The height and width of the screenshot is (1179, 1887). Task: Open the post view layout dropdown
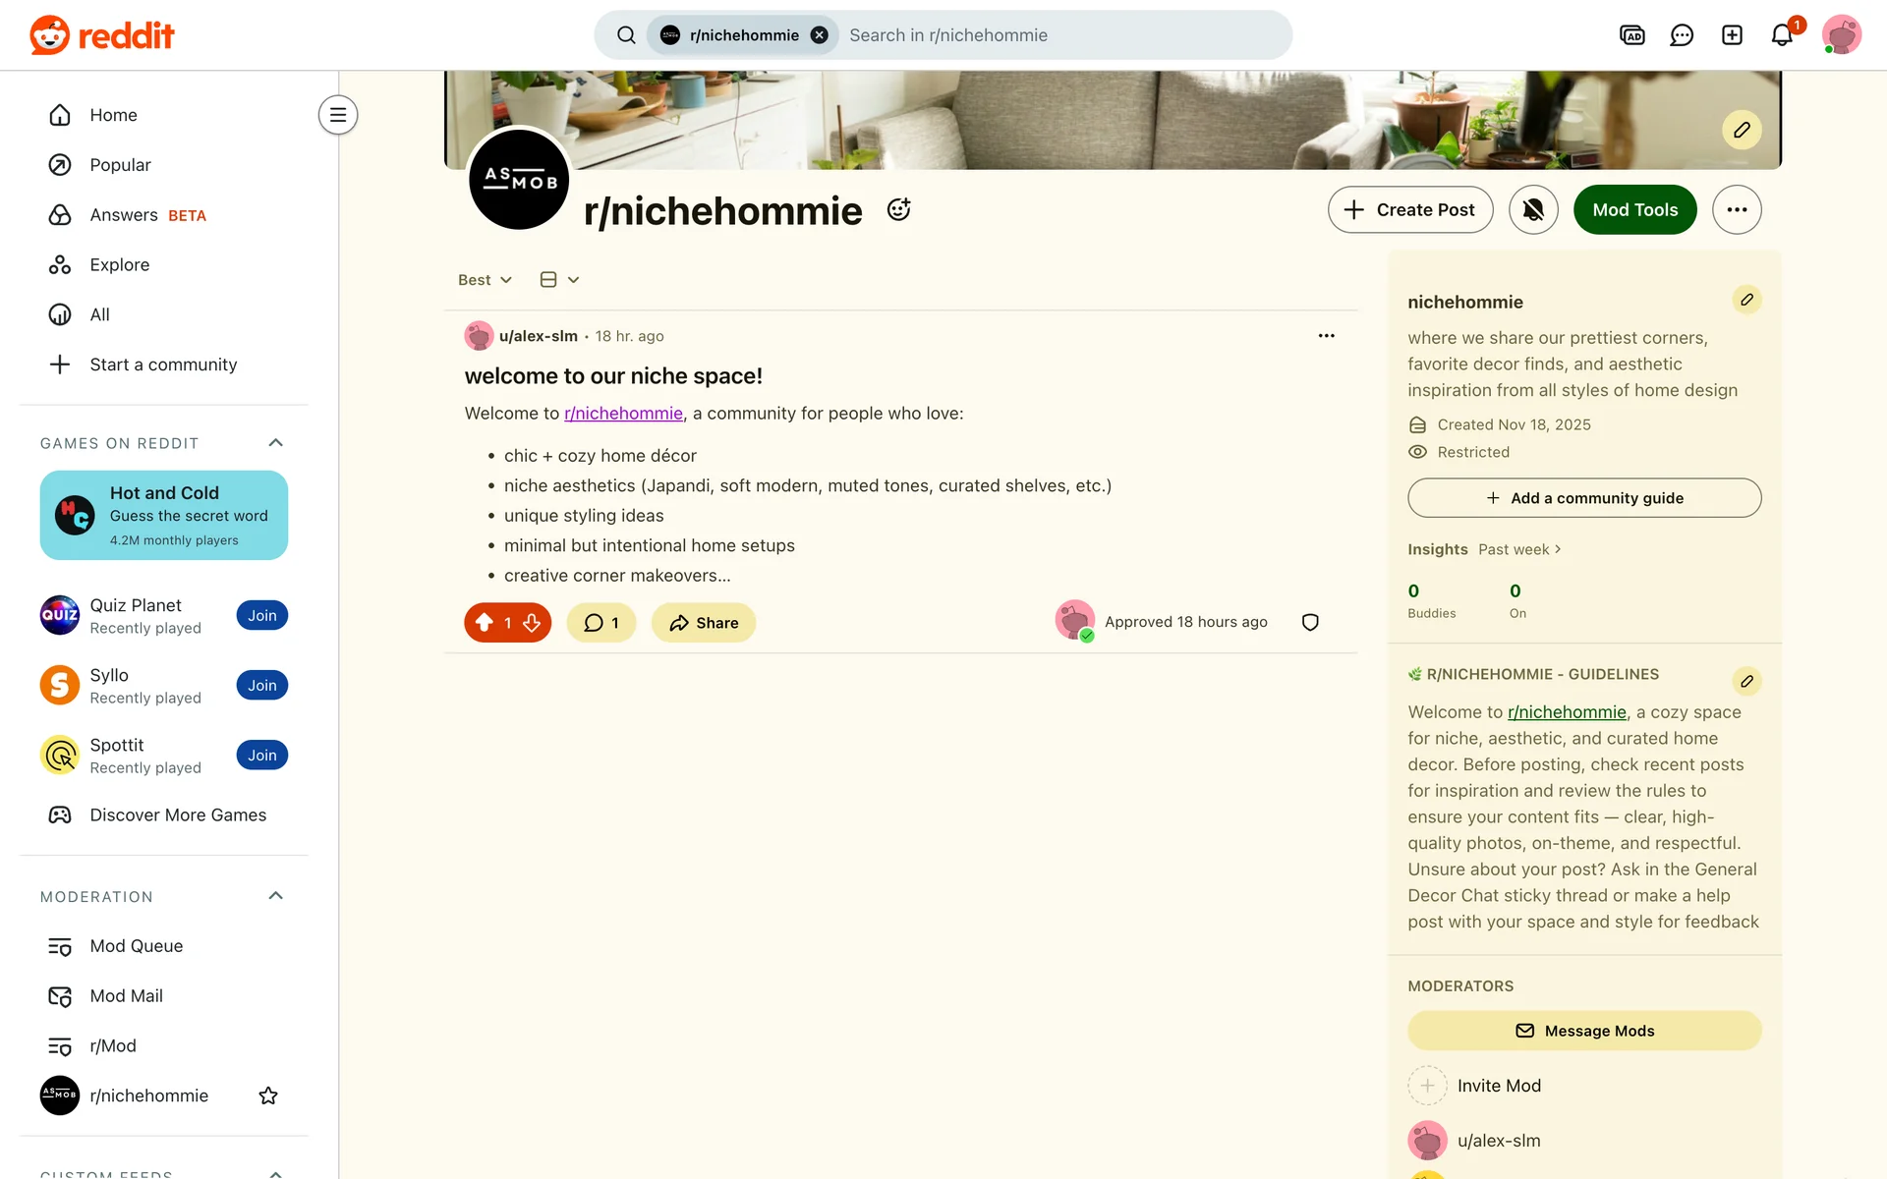(560, 280)
